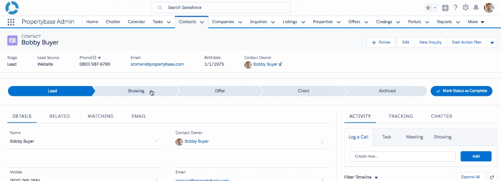Expand the Listings nav dropdown arrow
This screenshot has height=181, width=501.
(303, 22)
